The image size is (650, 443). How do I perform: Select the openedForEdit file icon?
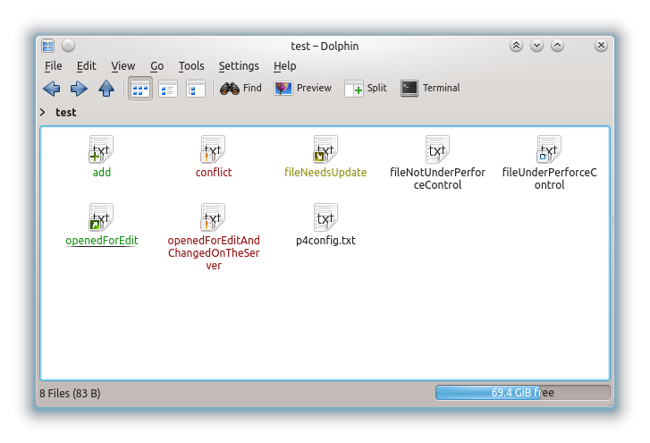[x=101, y=217]
